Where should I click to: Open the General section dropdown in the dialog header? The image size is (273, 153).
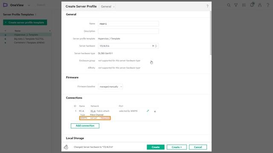107,7
